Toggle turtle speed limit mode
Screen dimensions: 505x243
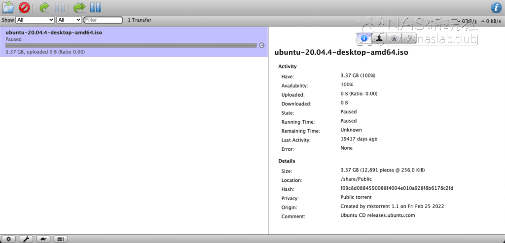43,239
